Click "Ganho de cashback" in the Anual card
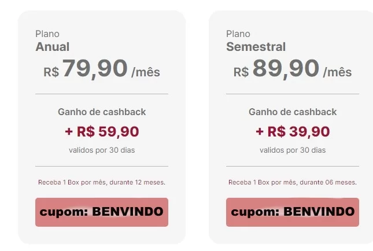 pyautogui.click(x=102, y=112)
